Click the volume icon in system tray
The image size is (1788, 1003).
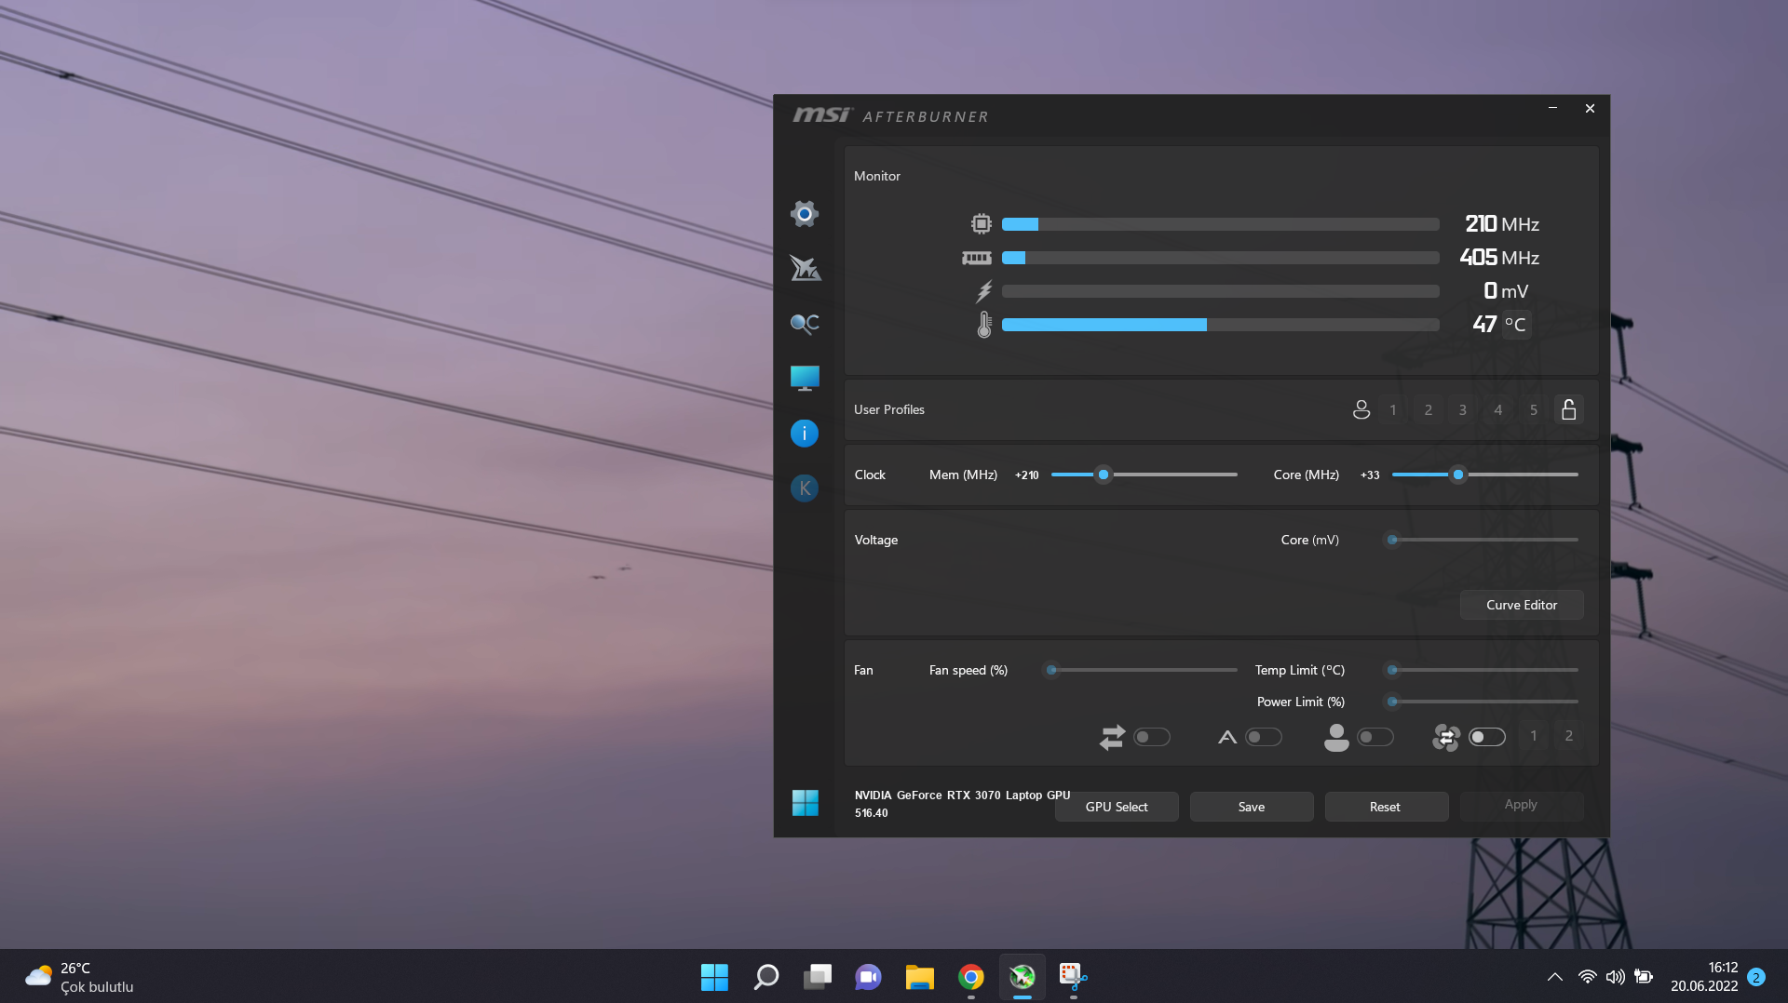[x=1615, y=976]
